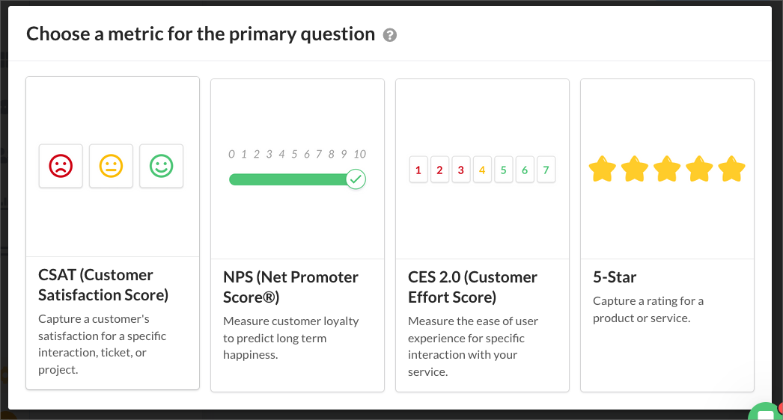The width and height of the screenshot is (783, 420).
Task: Select the red sad face icon
Action: point(61,166)
